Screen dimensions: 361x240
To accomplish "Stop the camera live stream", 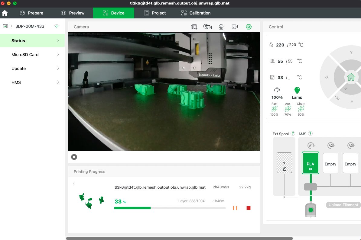I will click(x=74, y=157).
